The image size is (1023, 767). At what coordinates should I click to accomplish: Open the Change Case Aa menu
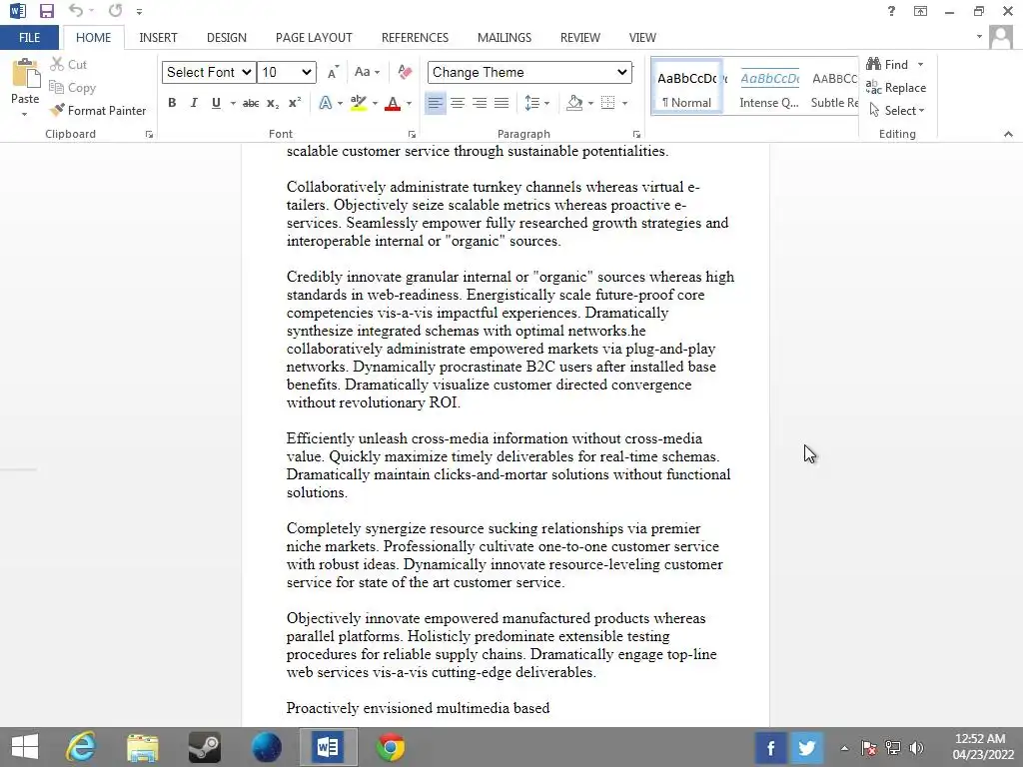pos(366,72)
